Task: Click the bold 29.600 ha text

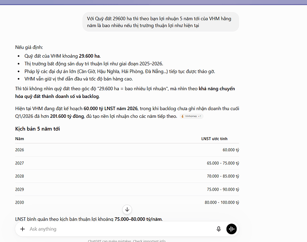Action: tap(89, 56)
